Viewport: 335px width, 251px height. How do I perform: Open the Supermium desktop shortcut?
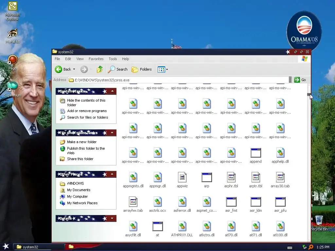(12, 89)
